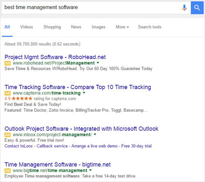This screenshot has width=205, height=182.
Task: Expand arrow next to inloox.com URL
Action: pos(95,134)
